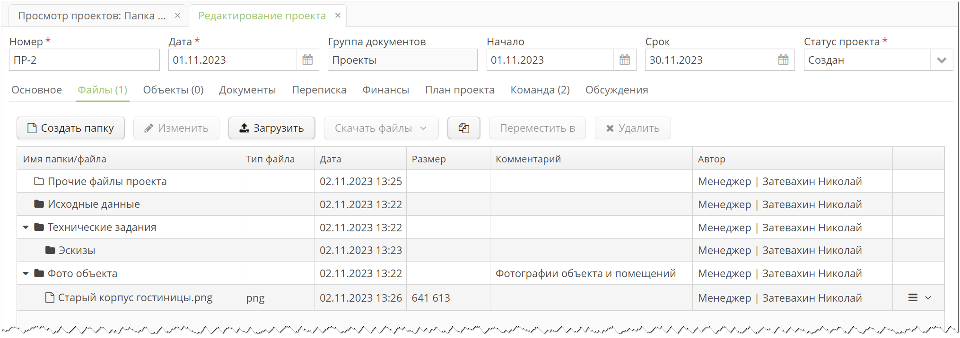Image resolution: width=960 pixels, height=338 pixels.
Task: Open the Скачать файлы dropdown
Action: [381, 128]
